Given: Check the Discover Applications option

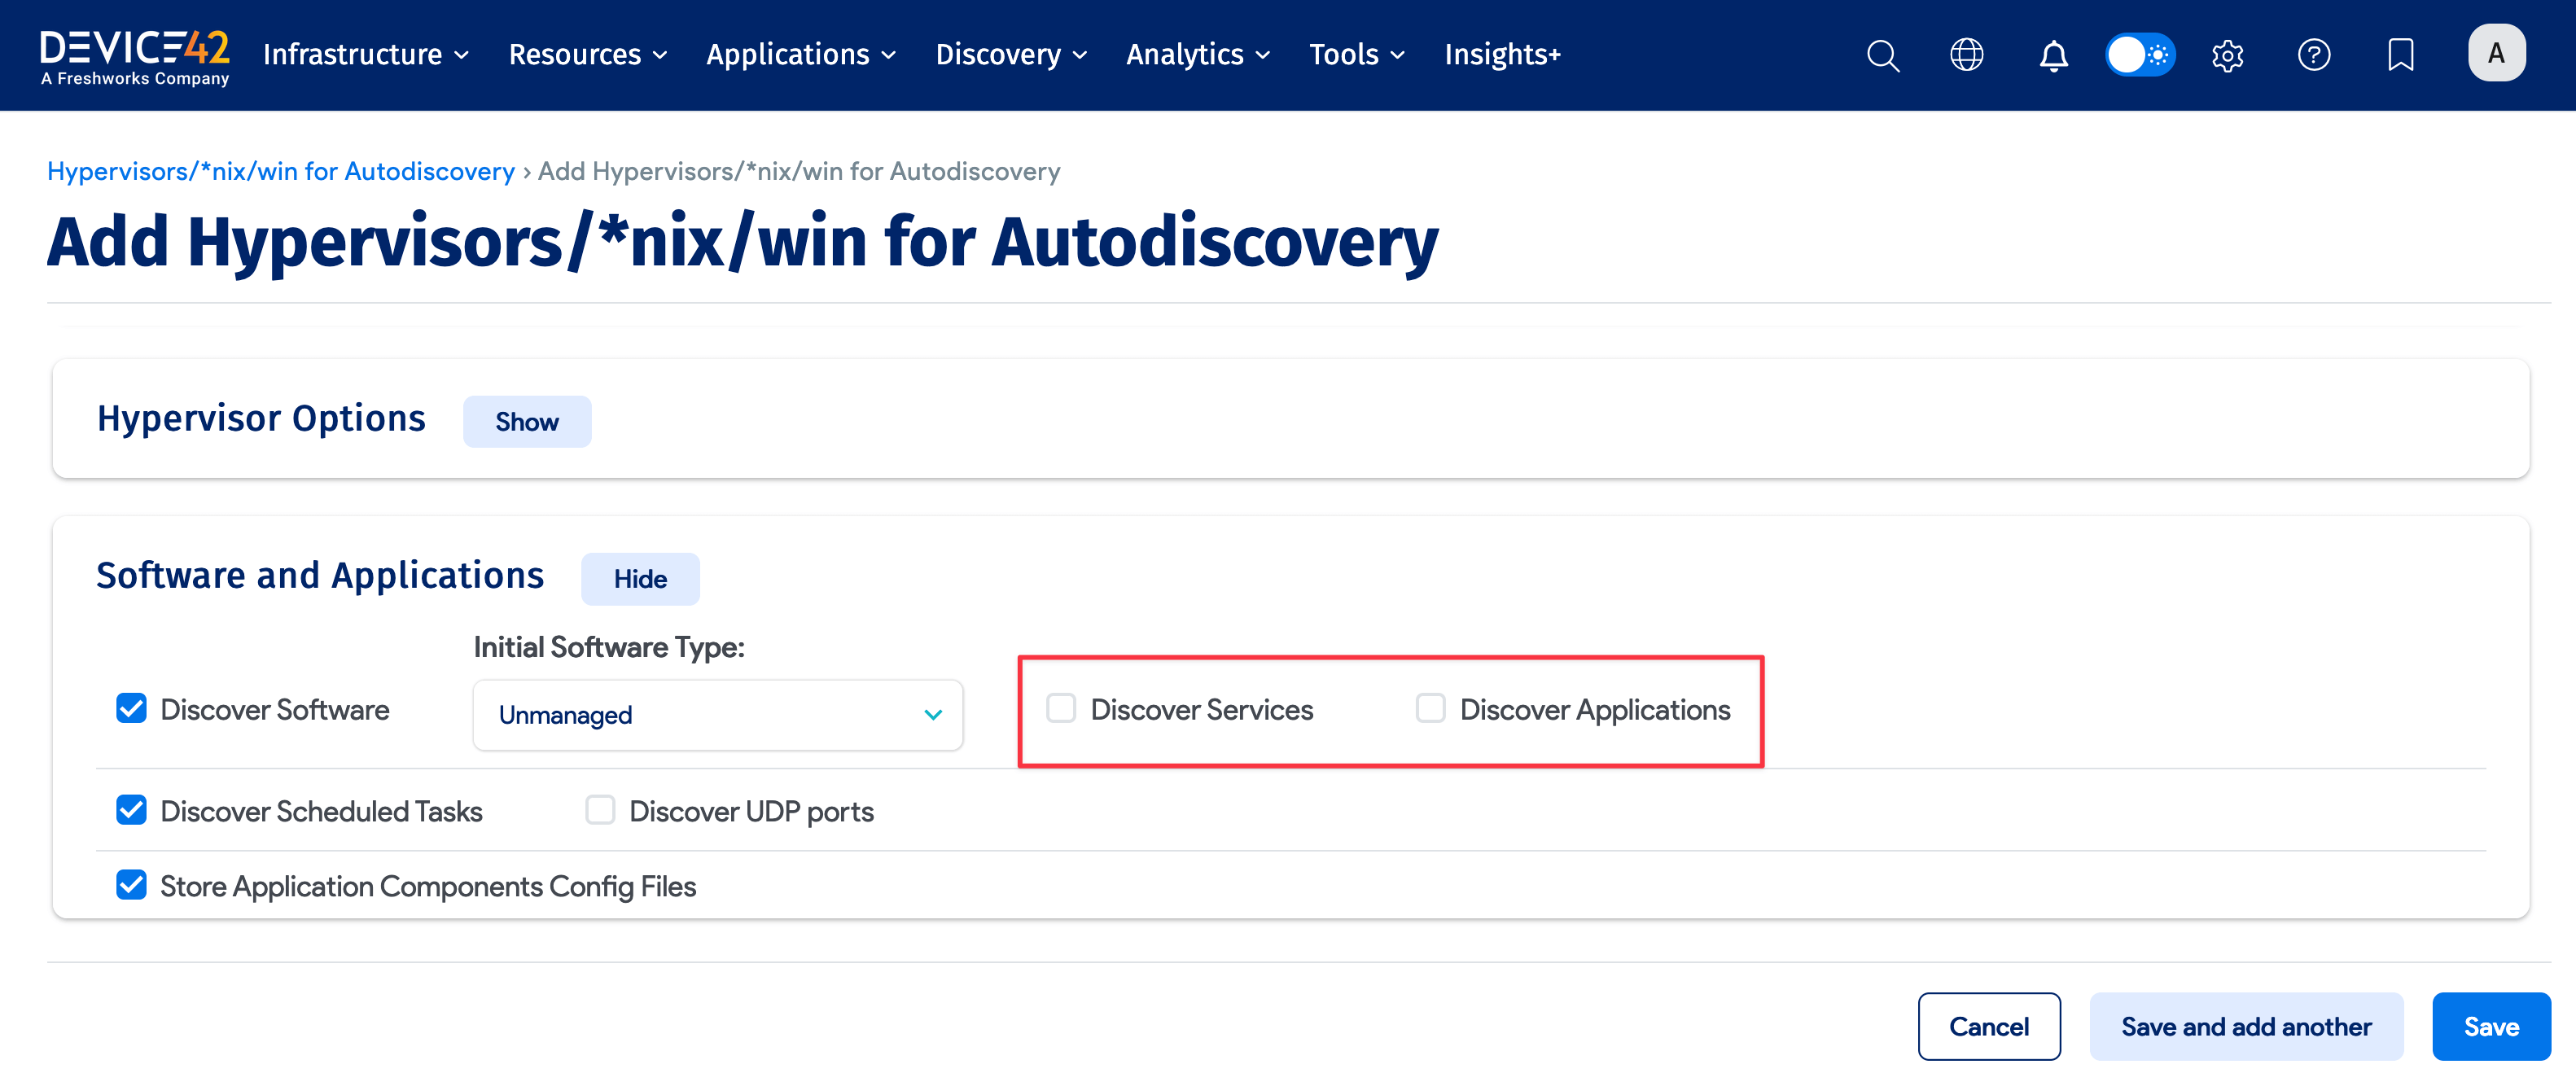Looking at the screenshot, I should coord(1430,708).
